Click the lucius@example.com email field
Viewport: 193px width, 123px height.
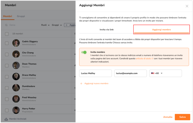[x=130, y=73]
